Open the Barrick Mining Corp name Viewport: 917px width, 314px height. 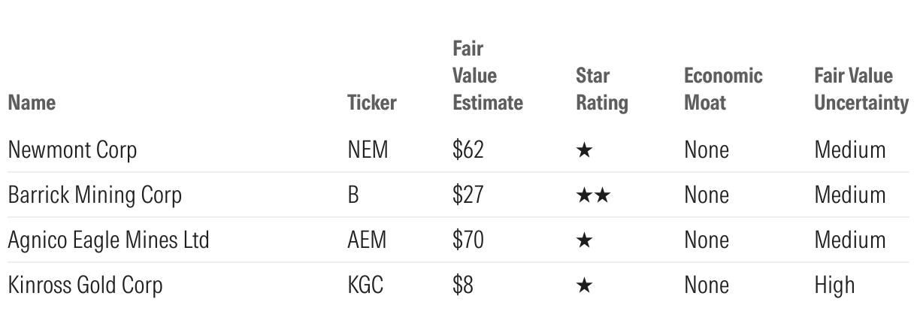tap(95, 195)
